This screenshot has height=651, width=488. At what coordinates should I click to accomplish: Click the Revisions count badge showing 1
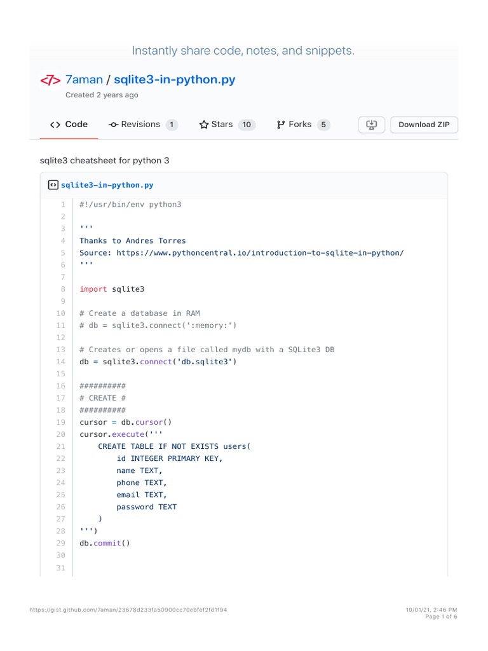coord(172,125)
